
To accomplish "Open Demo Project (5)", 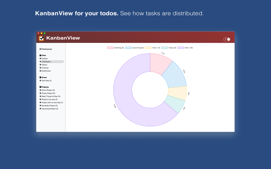I will 48,90.
